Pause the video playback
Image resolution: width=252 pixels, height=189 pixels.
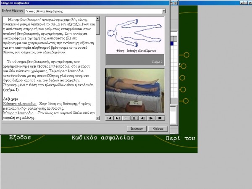134,118
